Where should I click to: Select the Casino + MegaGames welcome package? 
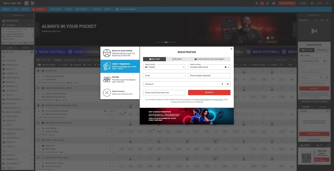click(120, 66)
